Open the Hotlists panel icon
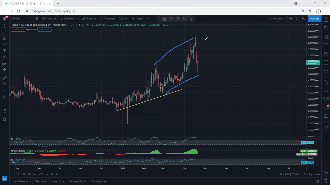Image resolution: width=330 pixels, height=185 pixels. 326,54
